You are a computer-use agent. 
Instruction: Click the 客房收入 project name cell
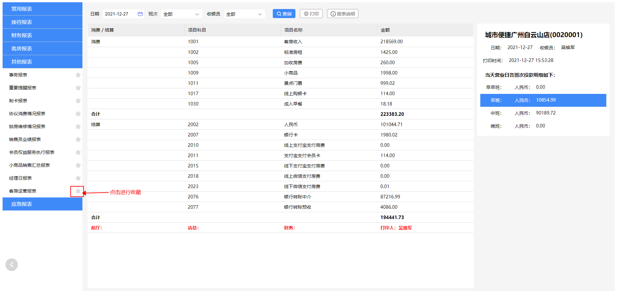pyautogui.click(x=293, y=42)
